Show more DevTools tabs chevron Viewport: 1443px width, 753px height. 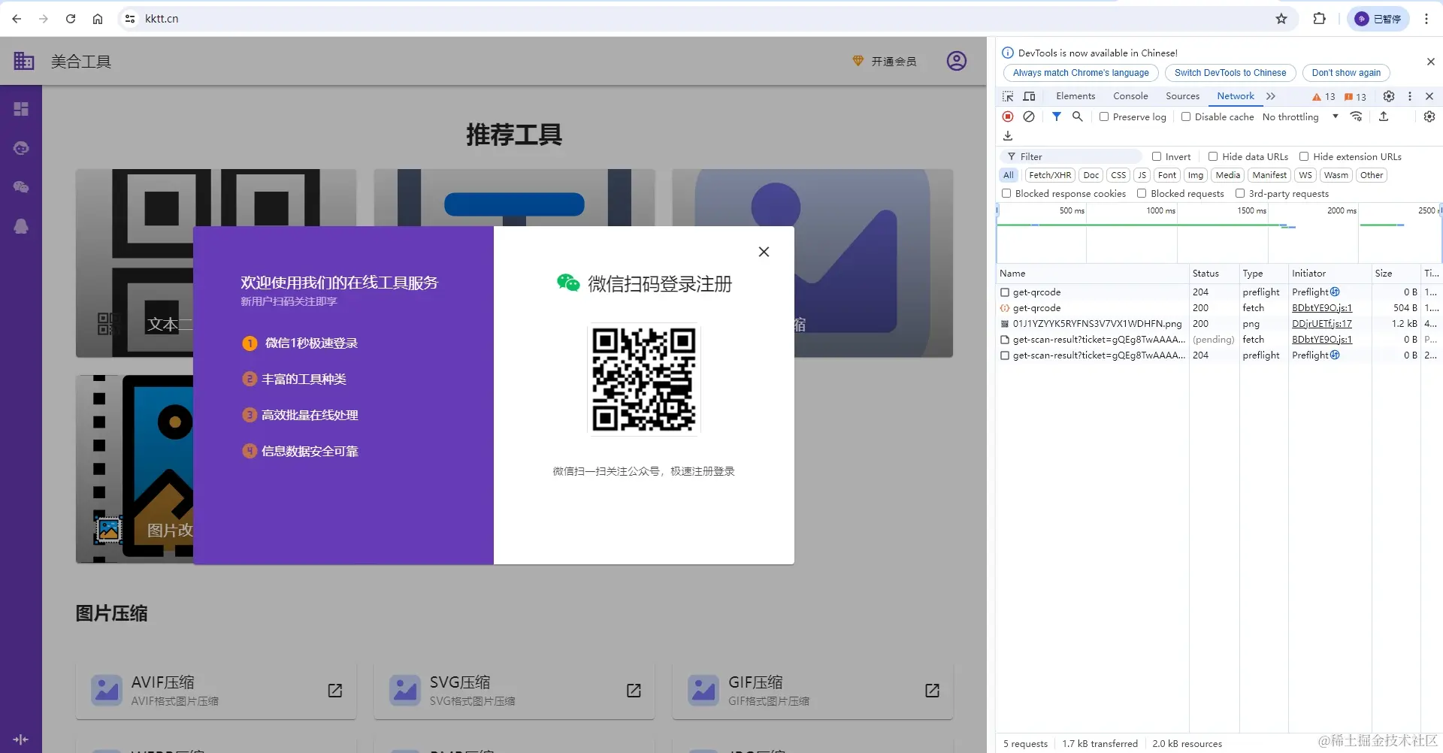[x=1270, y=96]
